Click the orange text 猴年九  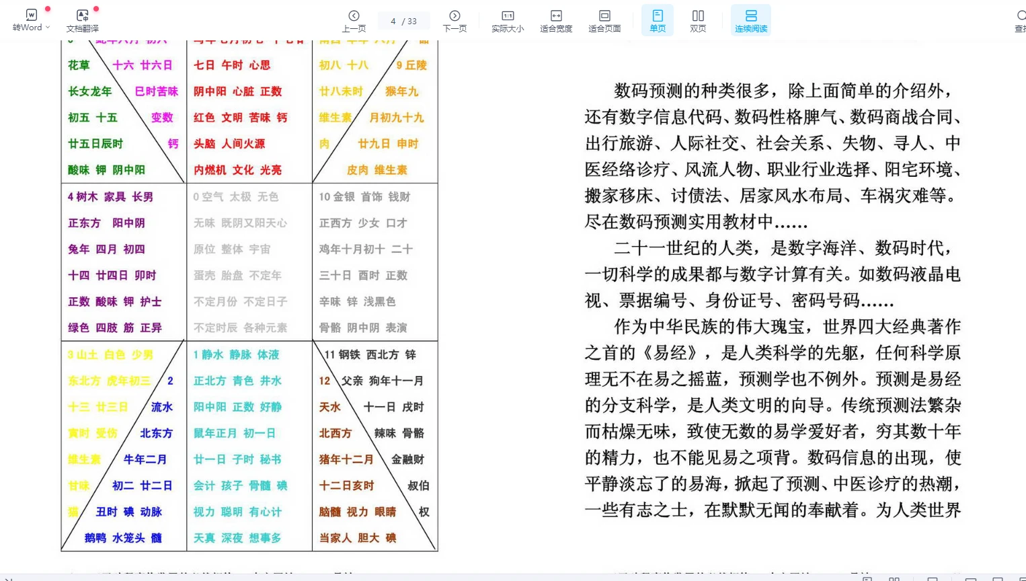click(401, 91)
